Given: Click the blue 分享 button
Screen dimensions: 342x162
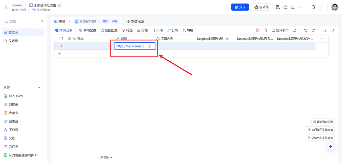Looking at the screenshot, I should 240,7.
